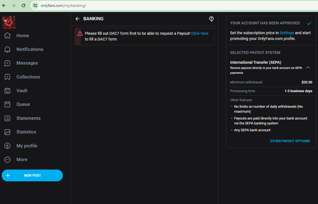Open site information icon in address bar
Screen dimensions: 318x204
point(35,5)
